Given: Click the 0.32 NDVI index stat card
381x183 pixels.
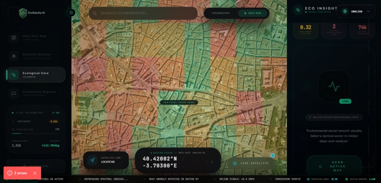Looking at the screenshot, I should point(306,30).
